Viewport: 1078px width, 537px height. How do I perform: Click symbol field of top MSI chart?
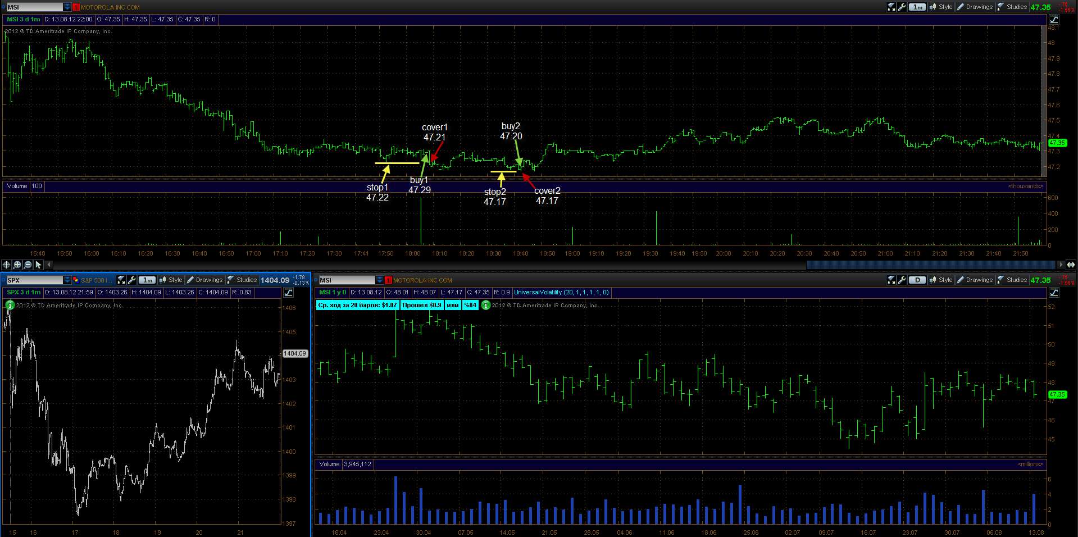[x=34, y=7]
